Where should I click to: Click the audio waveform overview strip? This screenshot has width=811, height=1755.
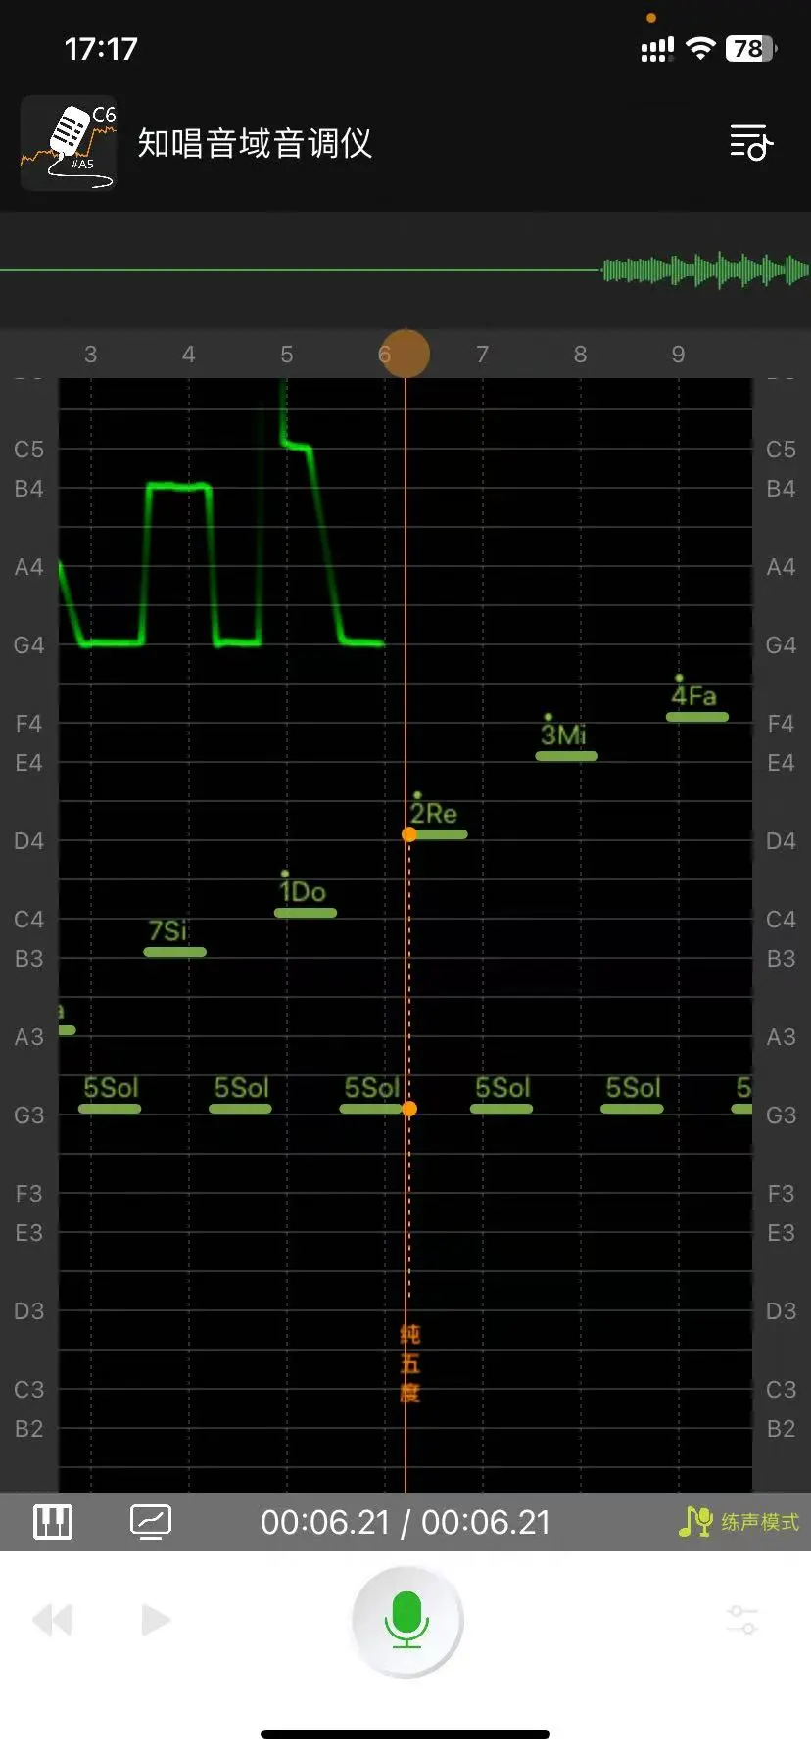405,269
